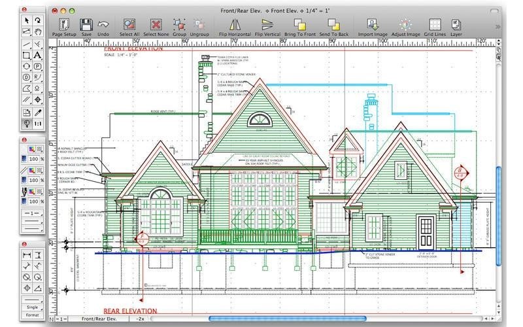The height and width of the screenshot is (327, 523).
Task: Open the -2x zoom level menu
Action: click(141, 318)
